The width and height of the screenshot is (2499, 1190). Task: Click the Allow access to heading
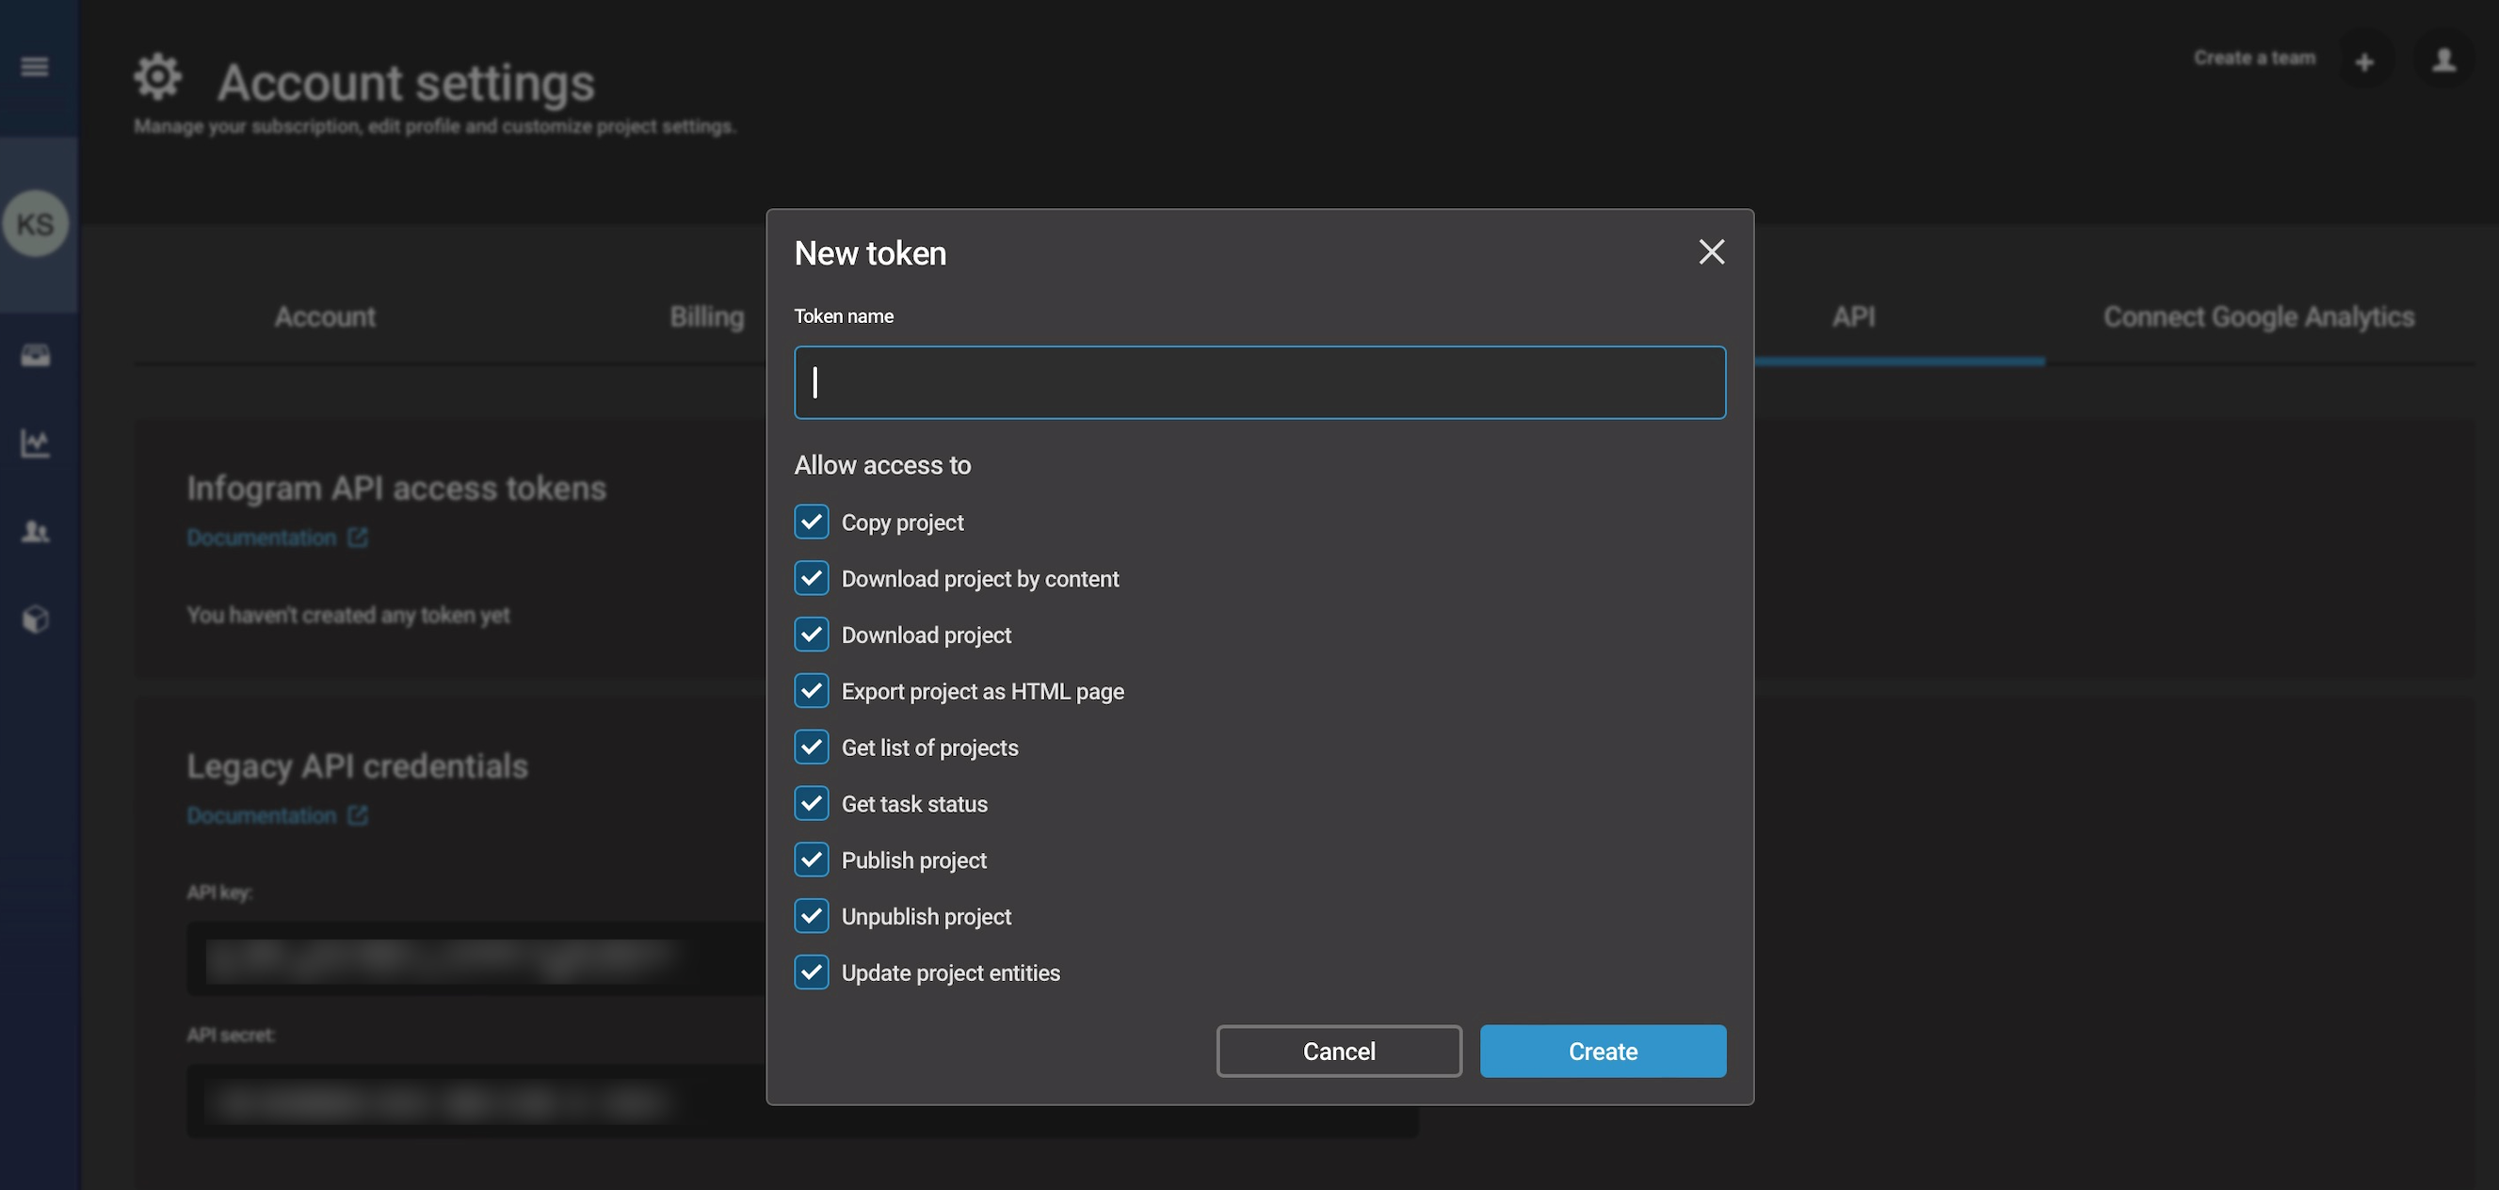point(883,465)
